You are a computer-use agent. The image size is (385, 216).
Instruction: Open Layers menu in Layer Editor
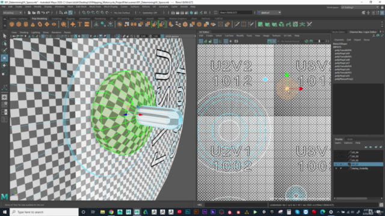coord(338,143)
